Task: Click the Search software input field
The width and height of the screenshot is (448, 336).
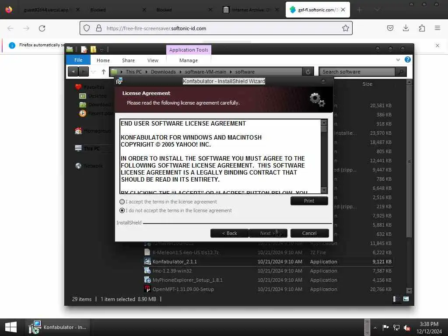Action: (357, 72)
